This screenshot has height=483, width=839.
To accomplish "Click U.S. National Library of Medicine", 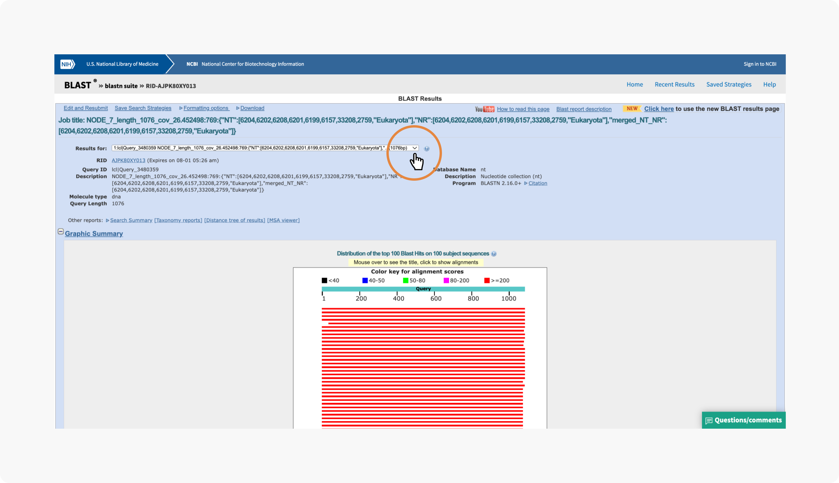I will [123, 64].
